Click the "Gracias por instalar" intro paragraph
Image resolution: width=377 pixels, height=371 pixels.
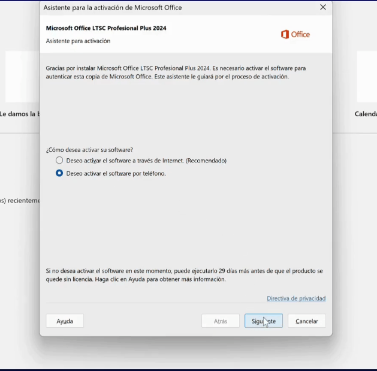coord(176,73)
